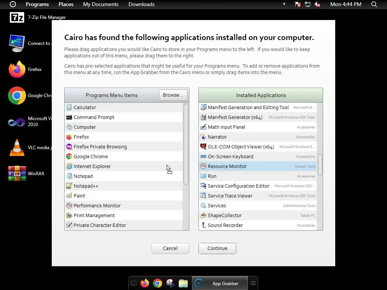Click the Cancel button

(170, 248)
